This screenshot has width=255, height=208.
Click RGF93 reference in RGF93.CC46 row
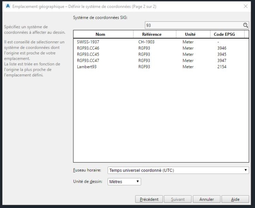144,48
